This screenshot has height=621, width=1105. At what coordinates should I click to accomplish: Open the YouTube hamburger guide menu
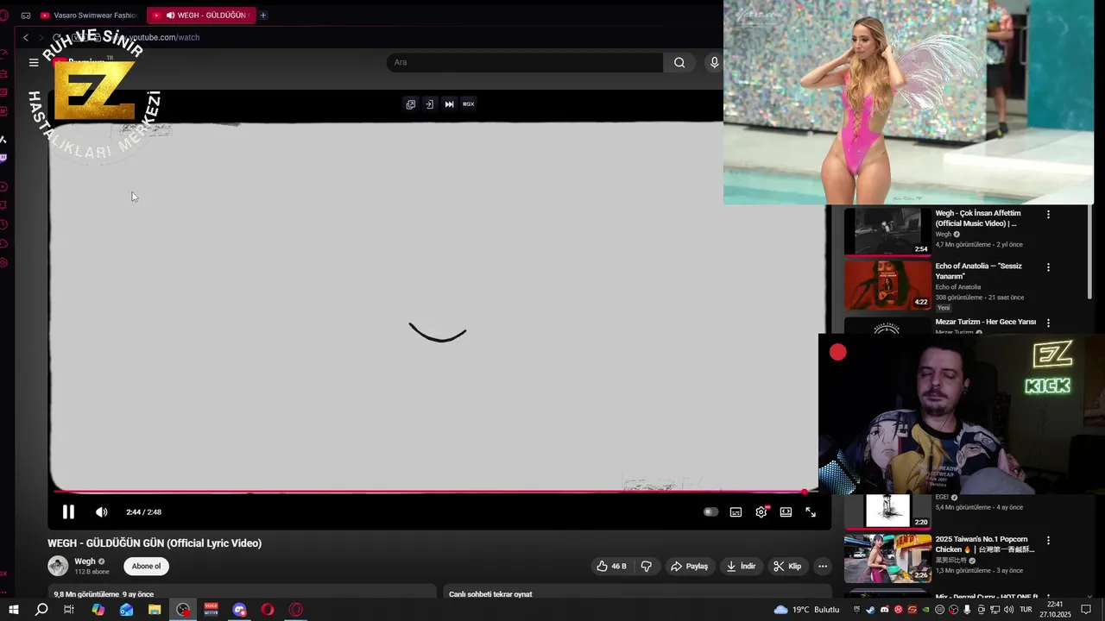click(x=34, y=62)
